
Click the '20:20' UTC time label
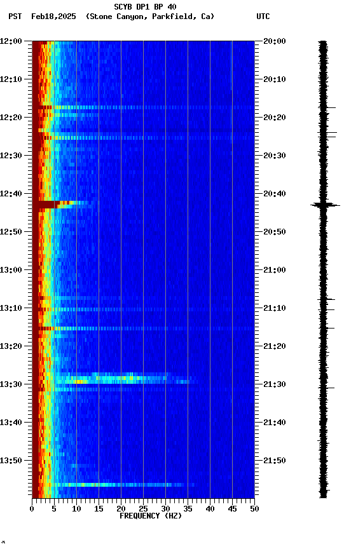coord(275,118)
